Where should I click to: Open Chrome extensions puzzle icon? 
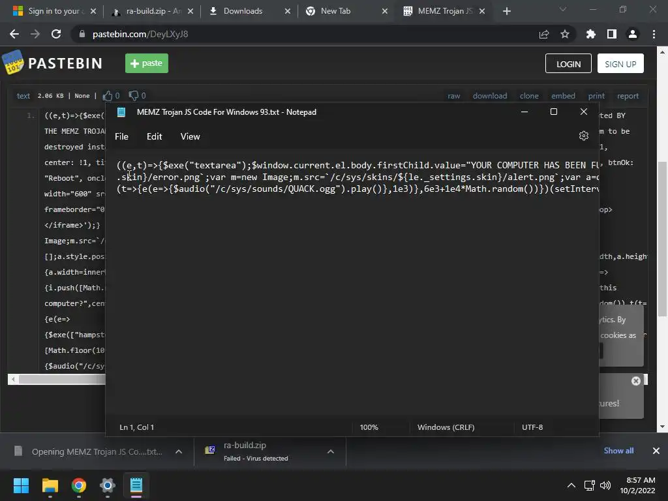590,34
